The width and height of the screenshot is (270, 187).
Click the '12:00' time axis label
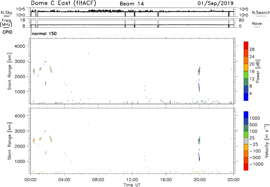tap(132, 180)
